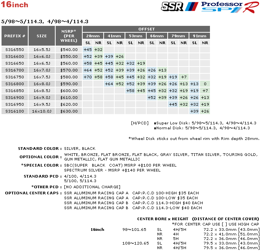Select the red 16inch page heading
This screenshot has height=251, width=261.
coord(14,4)
